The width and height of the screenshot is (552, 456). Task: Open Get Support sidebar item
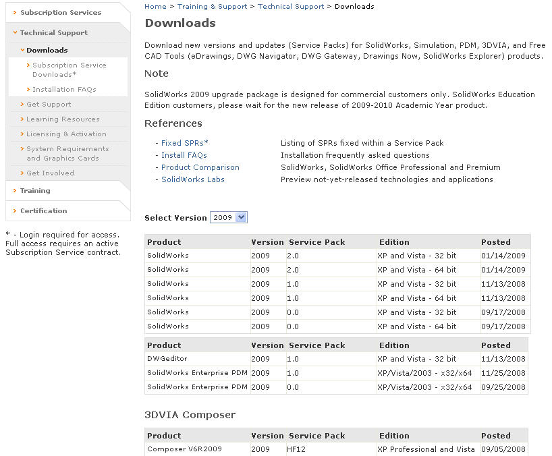tap(49, 104)
